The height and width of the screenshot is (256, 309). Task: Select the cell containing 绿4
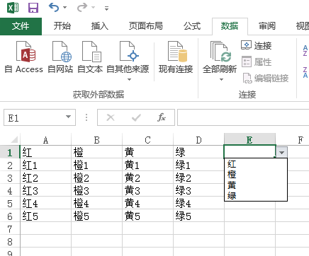point(198,204)
